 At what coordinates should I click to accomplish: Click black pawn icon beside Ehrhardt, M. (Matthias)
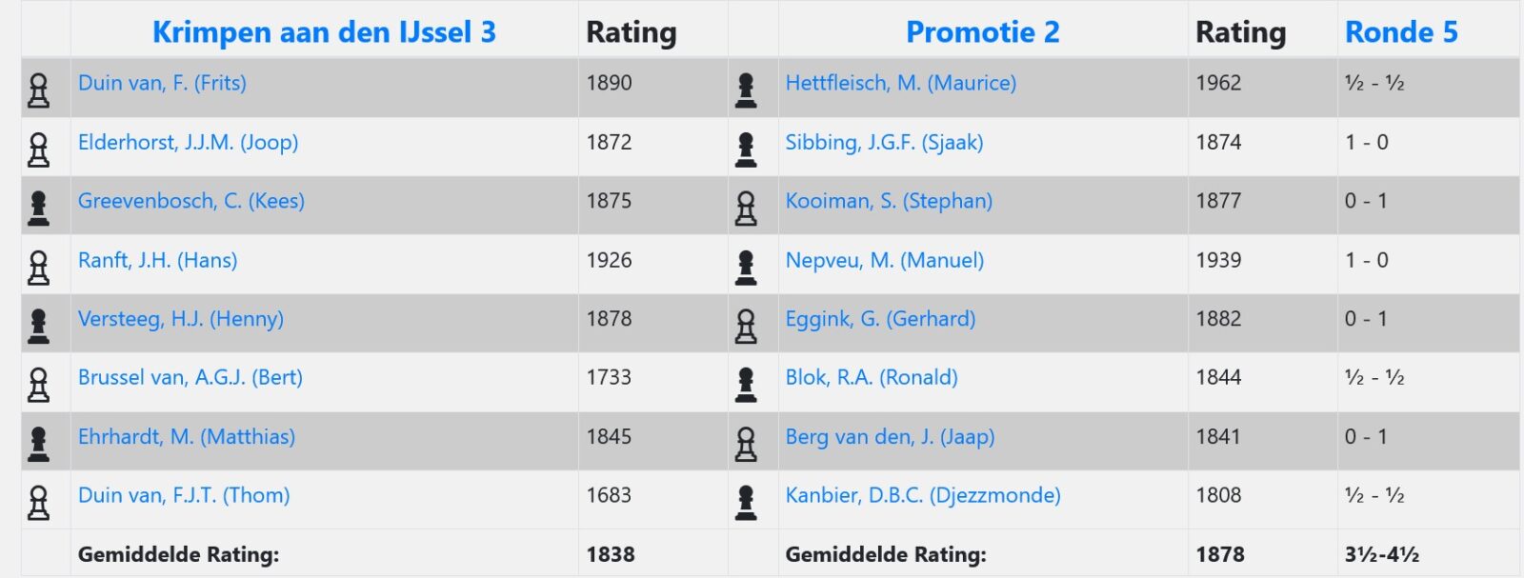pyautogui.click(x=39, y=444)
